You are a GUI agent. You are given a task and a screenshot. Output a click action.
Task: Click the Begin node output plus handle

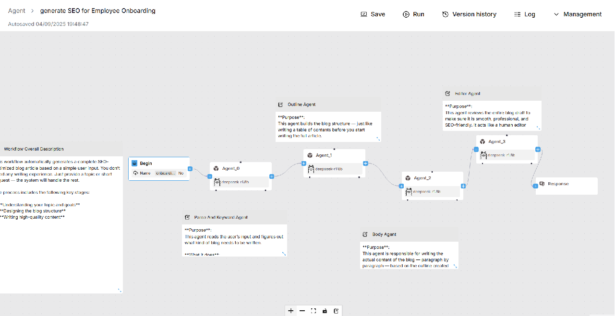190,169
